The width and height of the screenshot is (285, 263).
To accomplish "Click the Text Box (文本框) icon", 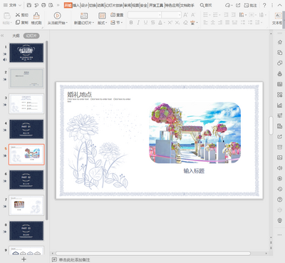I will tap(278, 16).
